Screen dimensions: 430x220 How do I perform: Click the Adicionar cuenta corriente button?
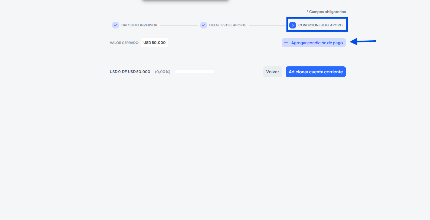pyautogui.click(x=316, y=72)
